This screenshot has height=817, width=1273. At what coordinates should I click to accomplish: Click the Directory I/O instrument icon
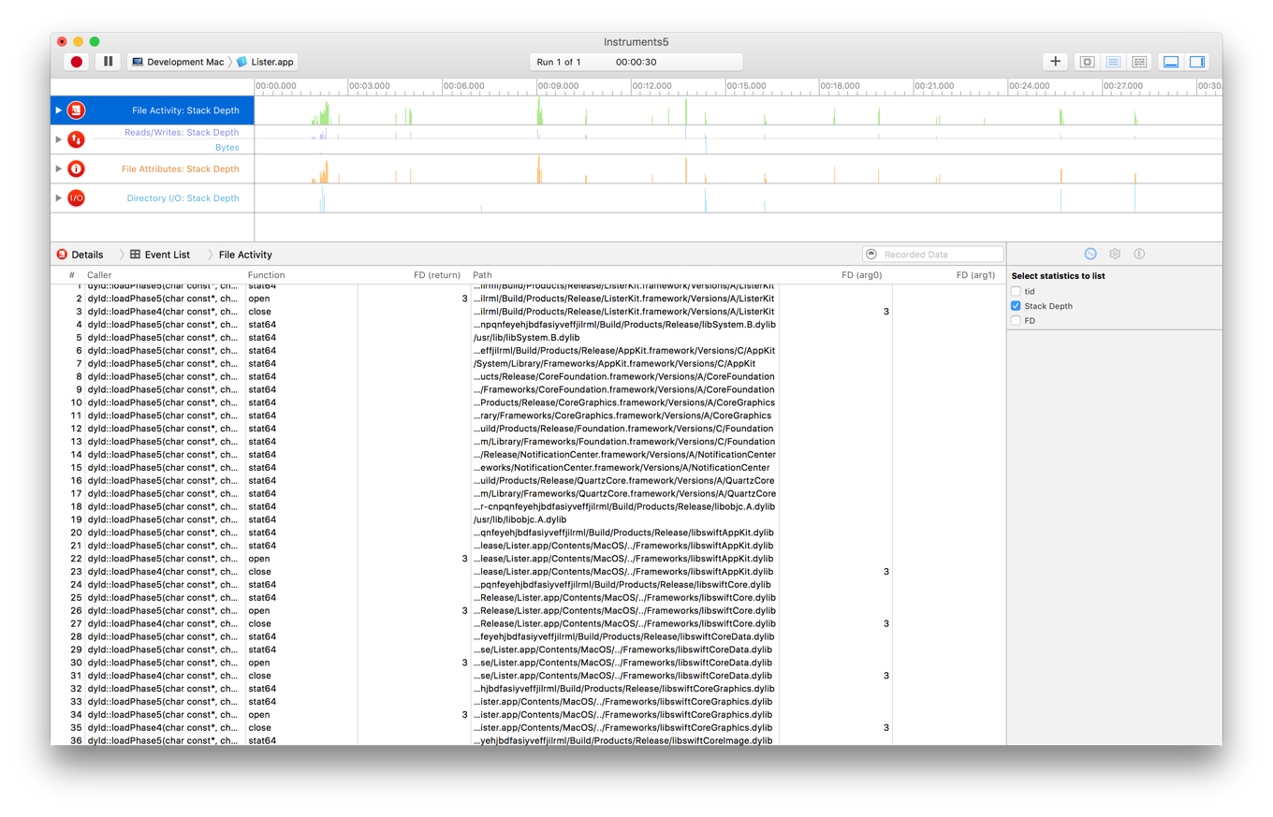pyautogui.click(x=76, y=197)
